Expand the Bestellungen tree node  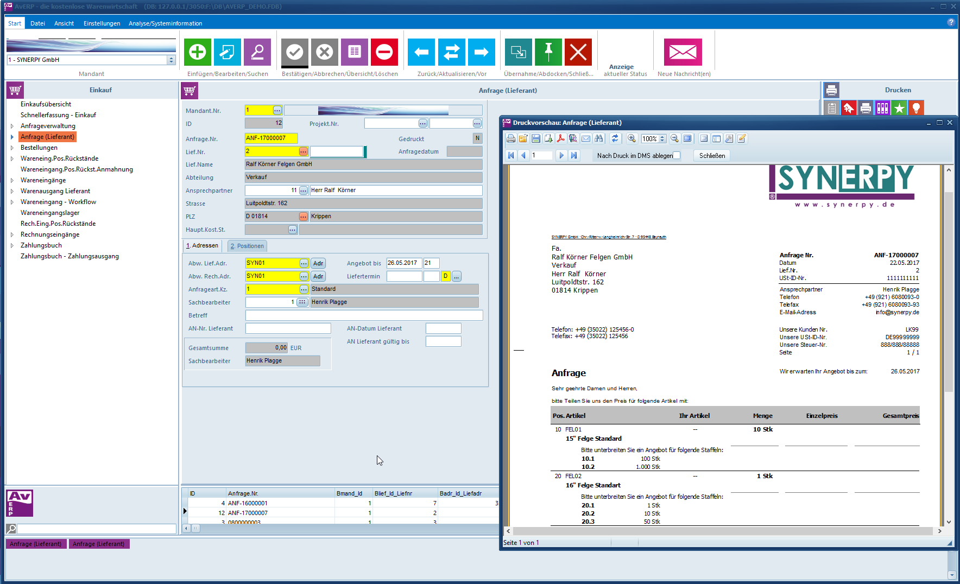(12, 148)
